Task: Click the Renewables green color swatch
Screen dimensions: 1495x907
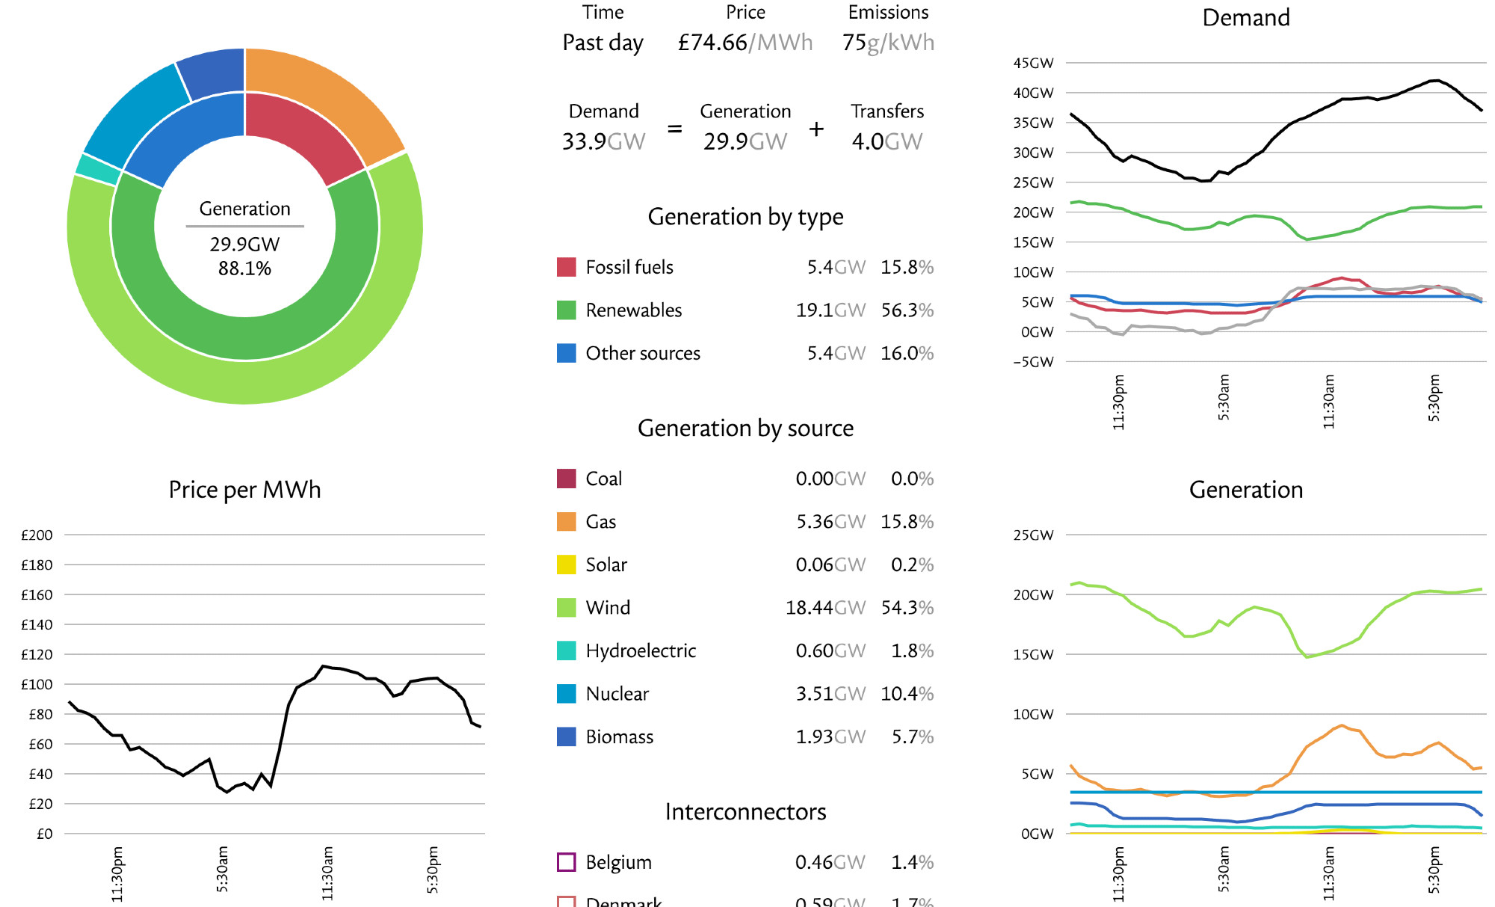Action: click(567, 310)
